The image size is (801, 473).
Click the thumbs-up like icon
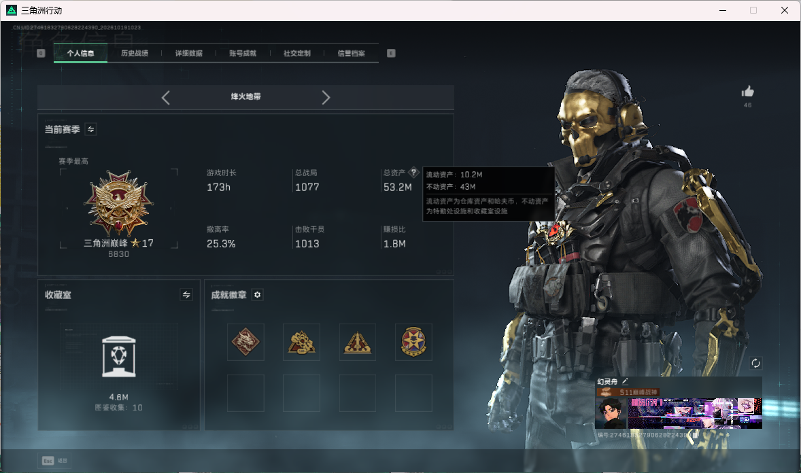pos(748,92)
